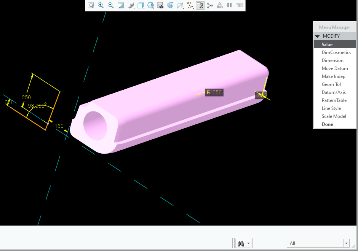Select Scale Model entry
Viewport: 358px width, 251px height.
[x=334, y=116]
